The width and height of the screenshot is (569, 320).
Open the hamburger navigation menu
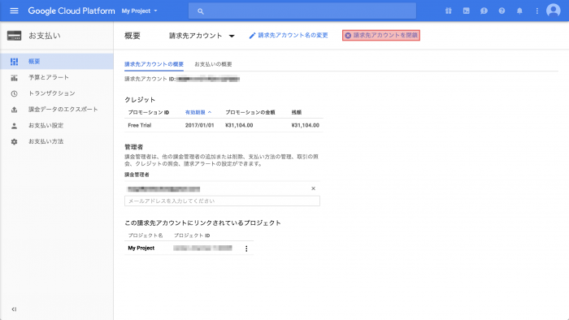(x=14, y=11)
